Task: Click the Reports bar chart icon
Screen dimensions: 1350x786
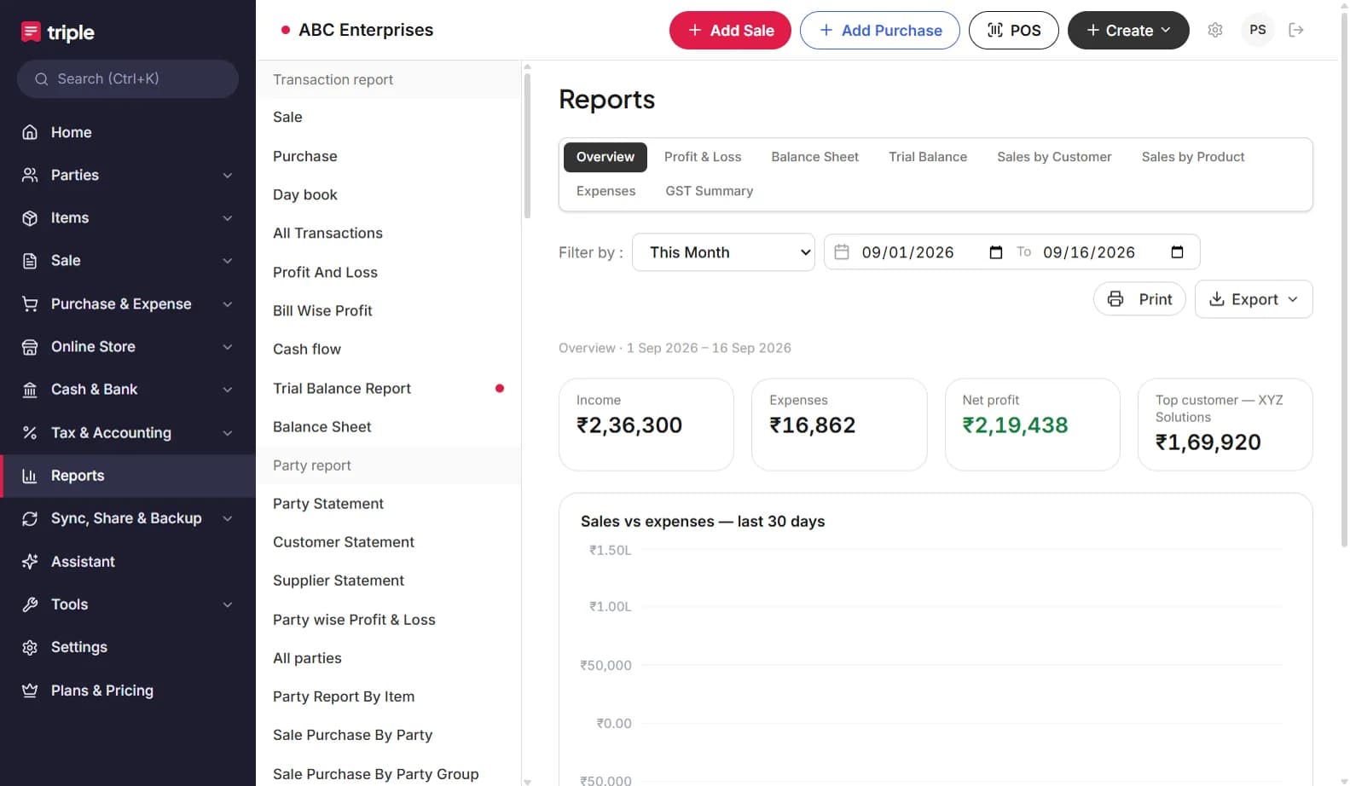Action: point(30,476)
